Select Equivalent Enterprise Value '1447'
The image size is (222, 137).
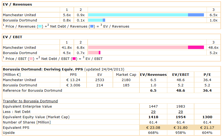[153, 107]
